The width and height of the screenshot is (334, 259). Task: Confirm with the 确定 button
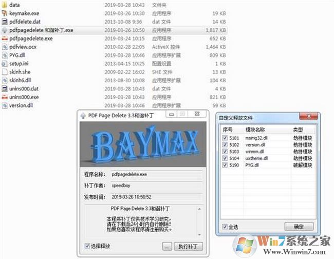pyautogui.click(x=299, y=227)
